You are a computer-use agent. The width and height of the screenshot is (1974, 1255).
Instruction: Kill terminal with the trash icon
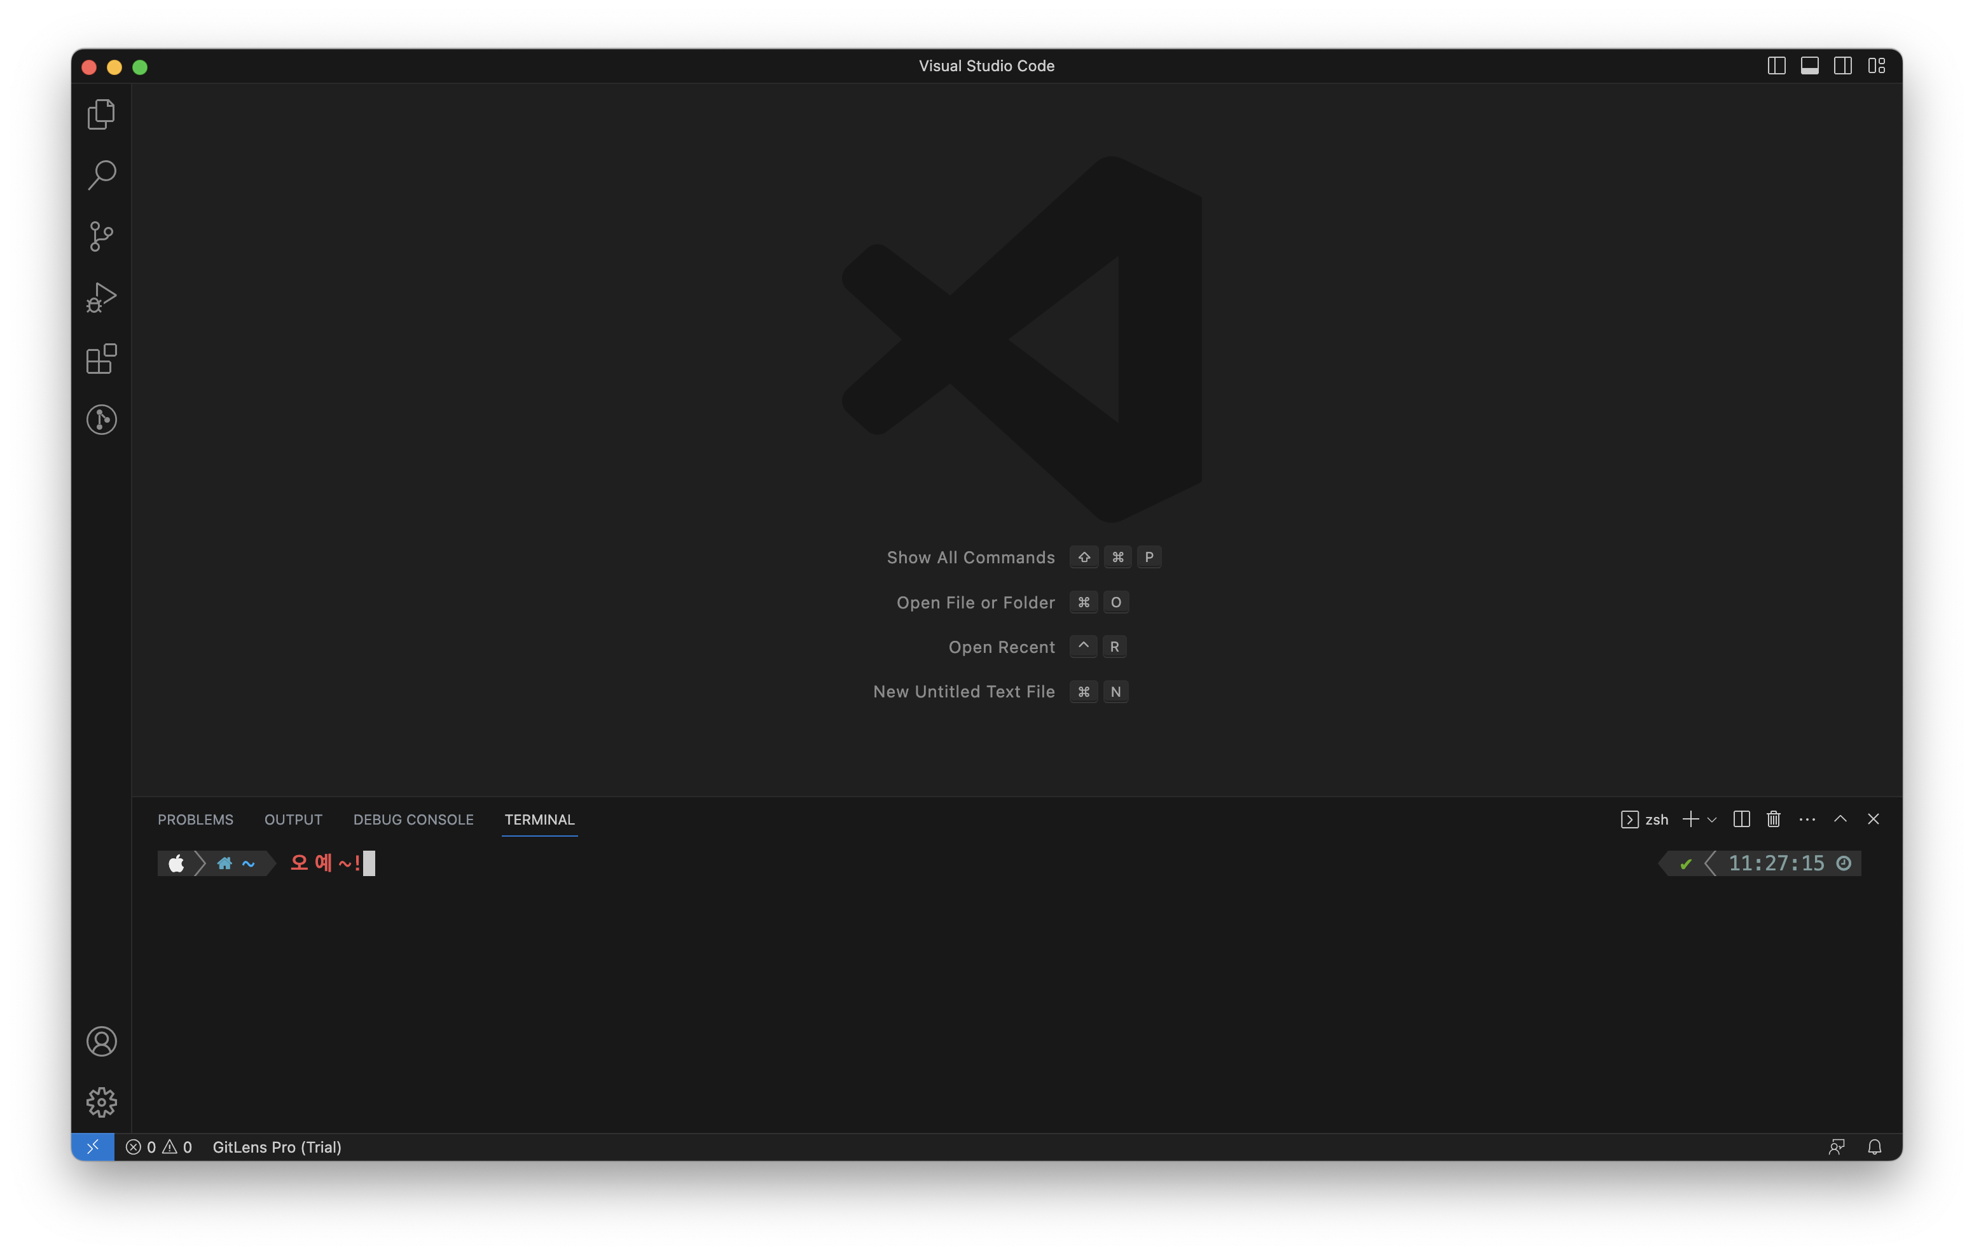(x=1773, y=819)
